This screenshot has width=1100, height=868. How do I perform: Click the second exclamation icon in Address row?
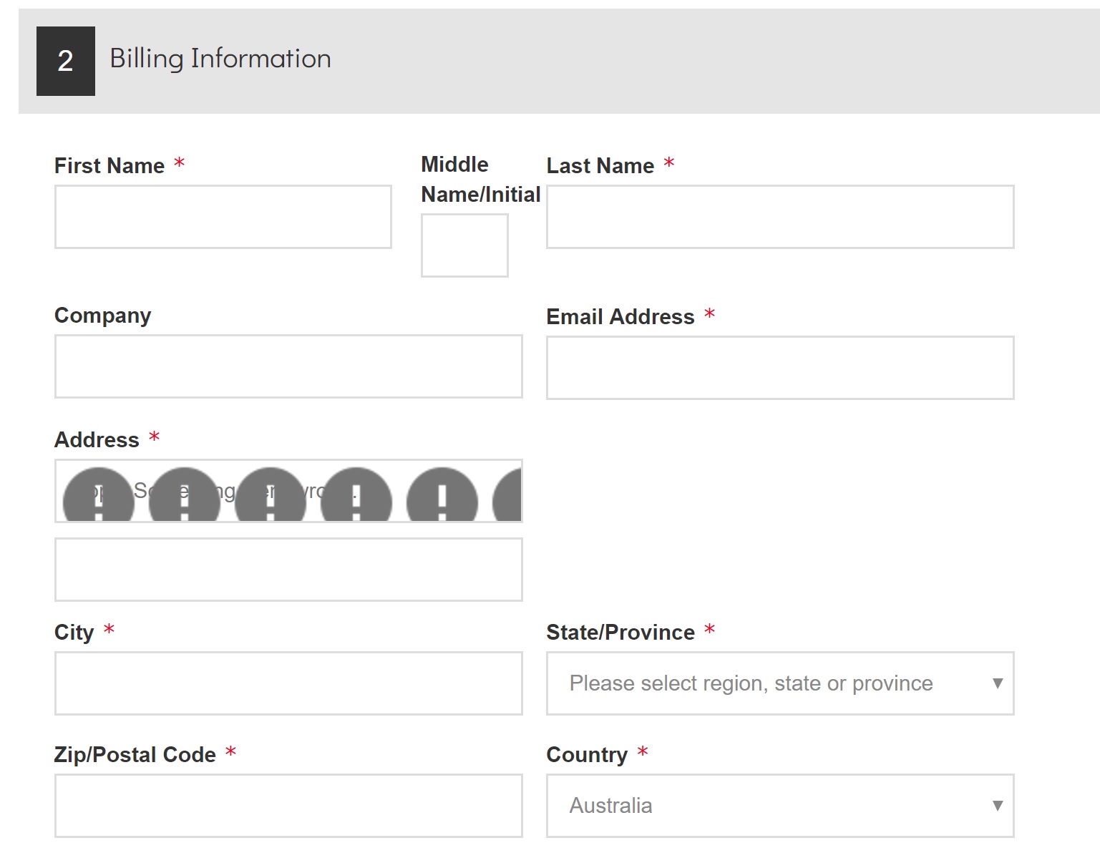coord(184,492)
